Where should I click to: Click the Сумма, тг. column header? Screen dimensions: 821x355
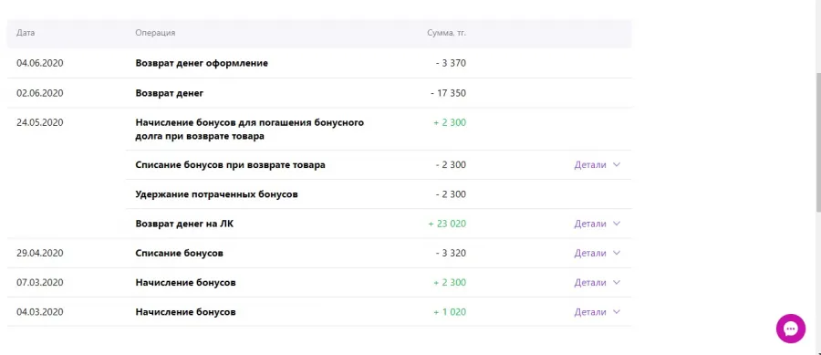click(447, 33)
